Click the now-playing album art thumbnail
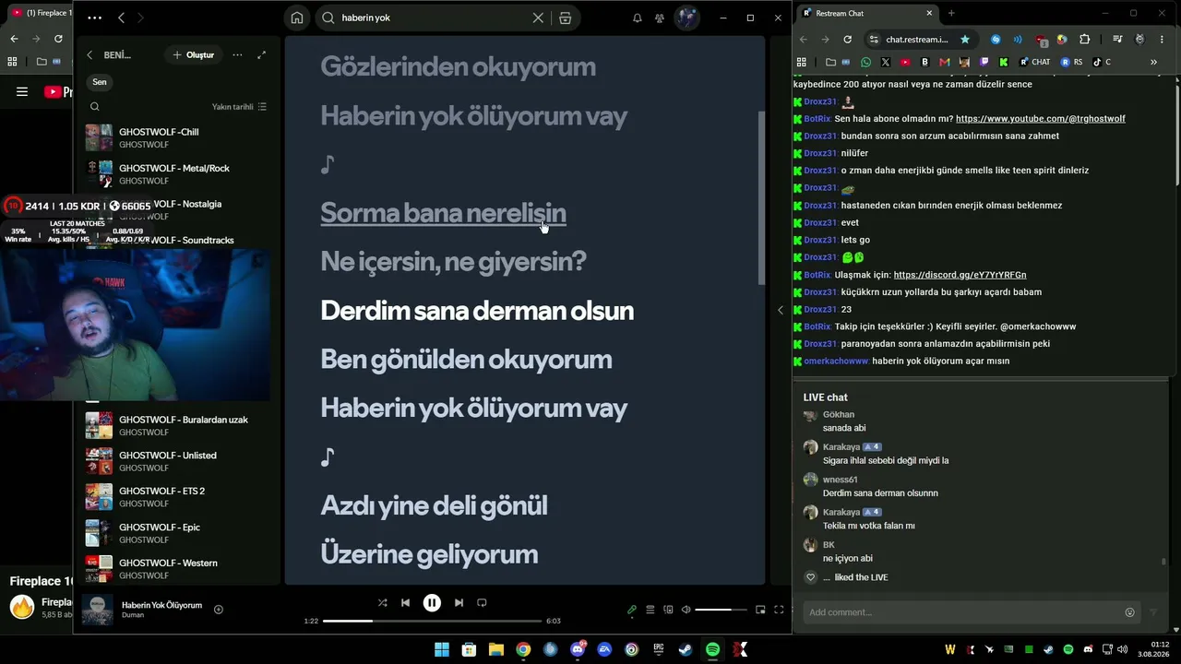Image resolution: width=1181 pixels, height=664 pixels. [x=98, y=610]
